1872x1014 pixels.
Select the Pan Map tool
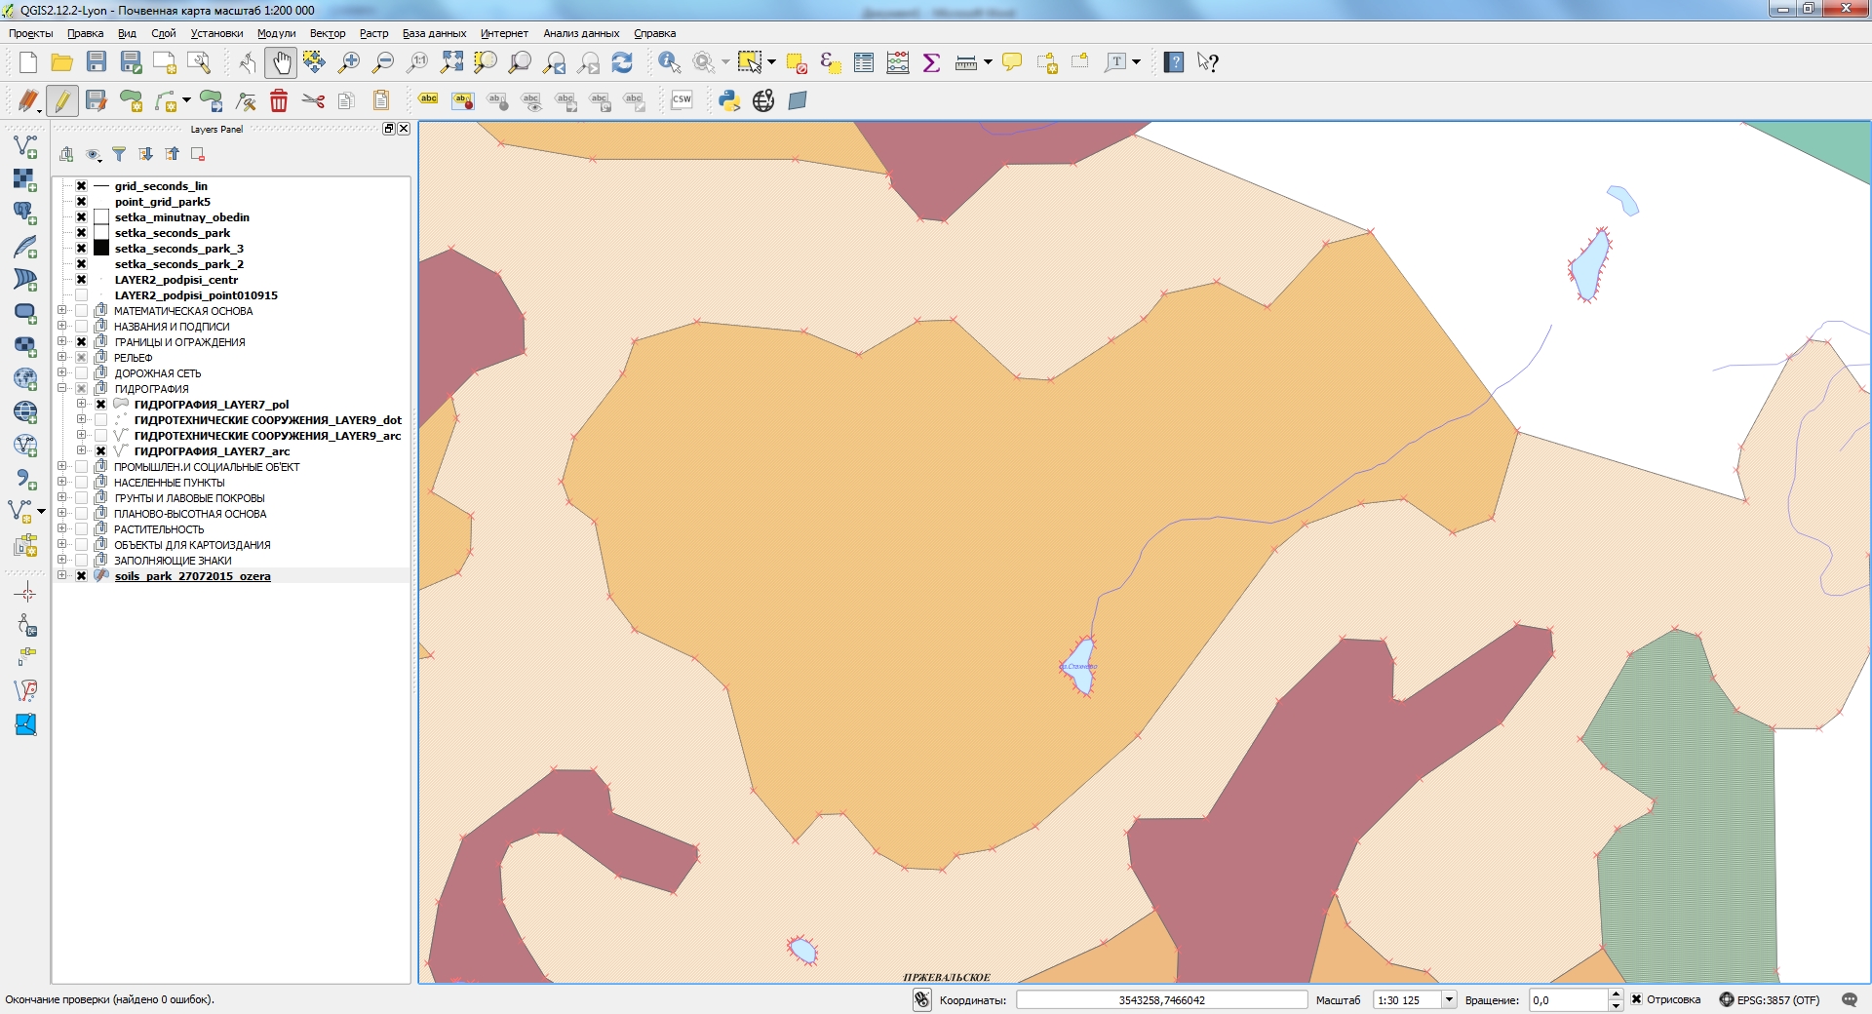pos(281,61)
